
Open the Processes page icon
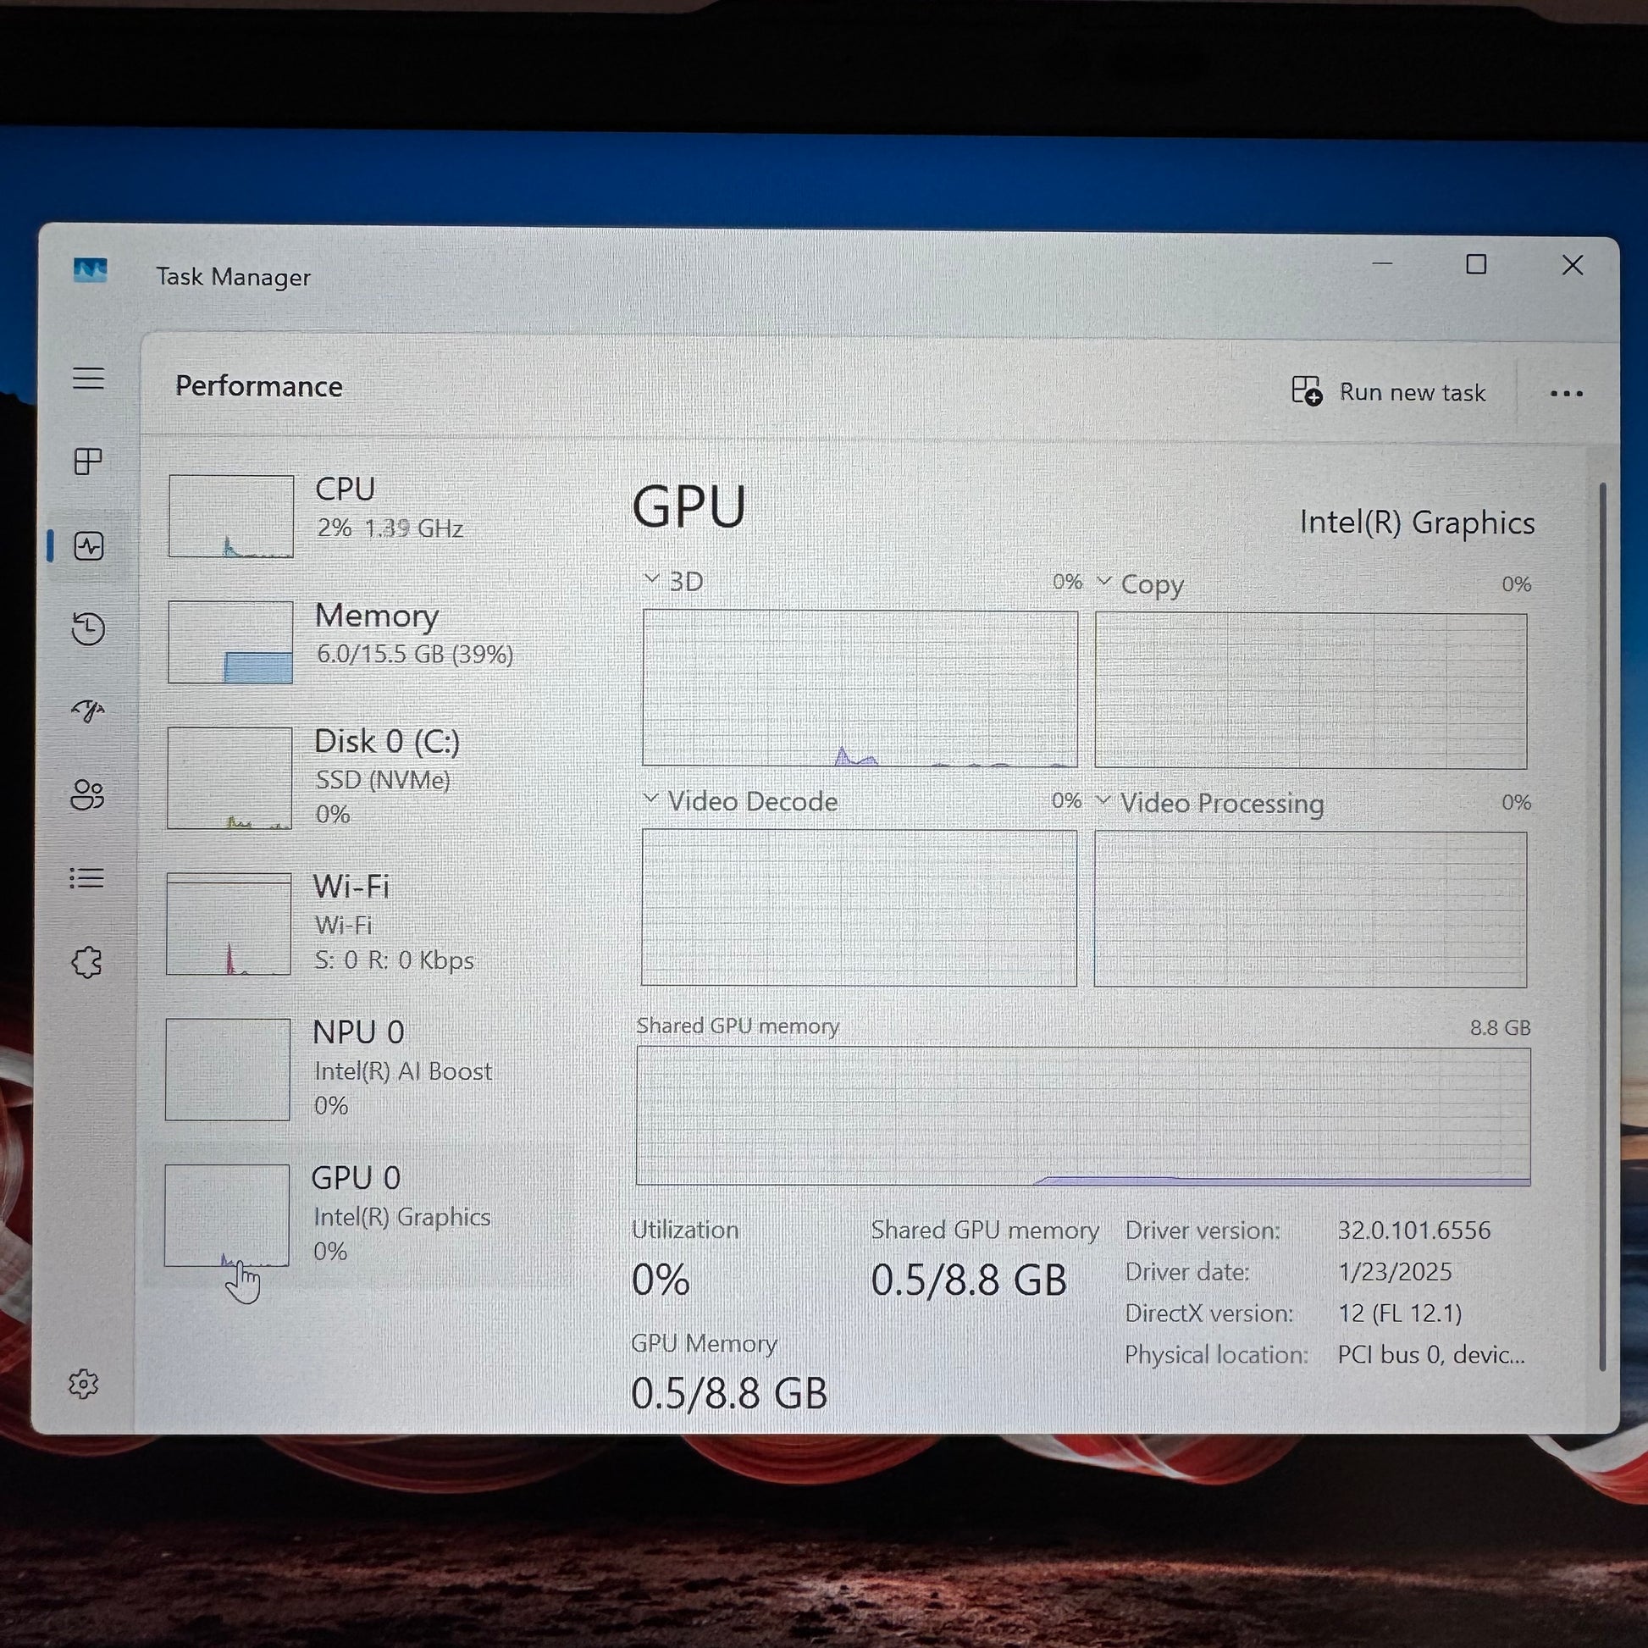(x=89, y=462)
